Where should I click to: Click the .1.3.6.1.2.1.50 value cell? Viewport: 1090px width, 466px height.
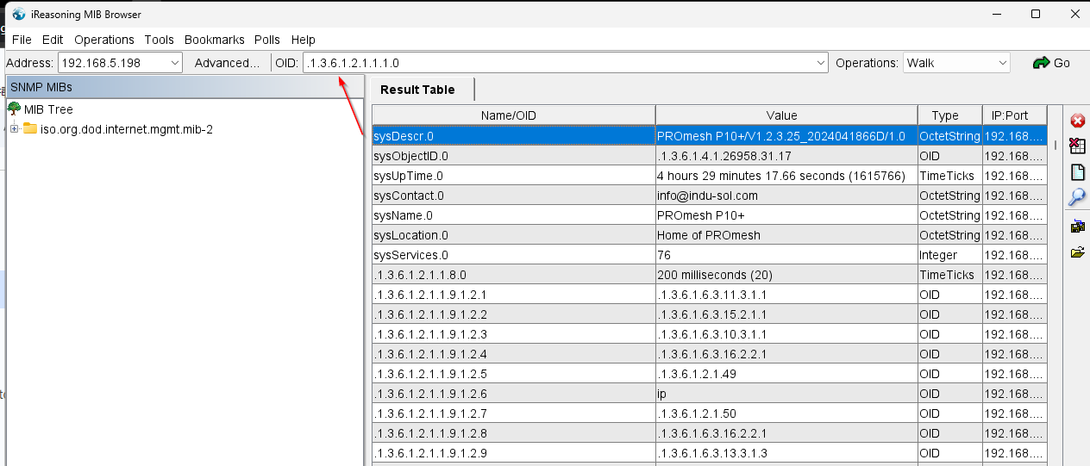point(786,413)
